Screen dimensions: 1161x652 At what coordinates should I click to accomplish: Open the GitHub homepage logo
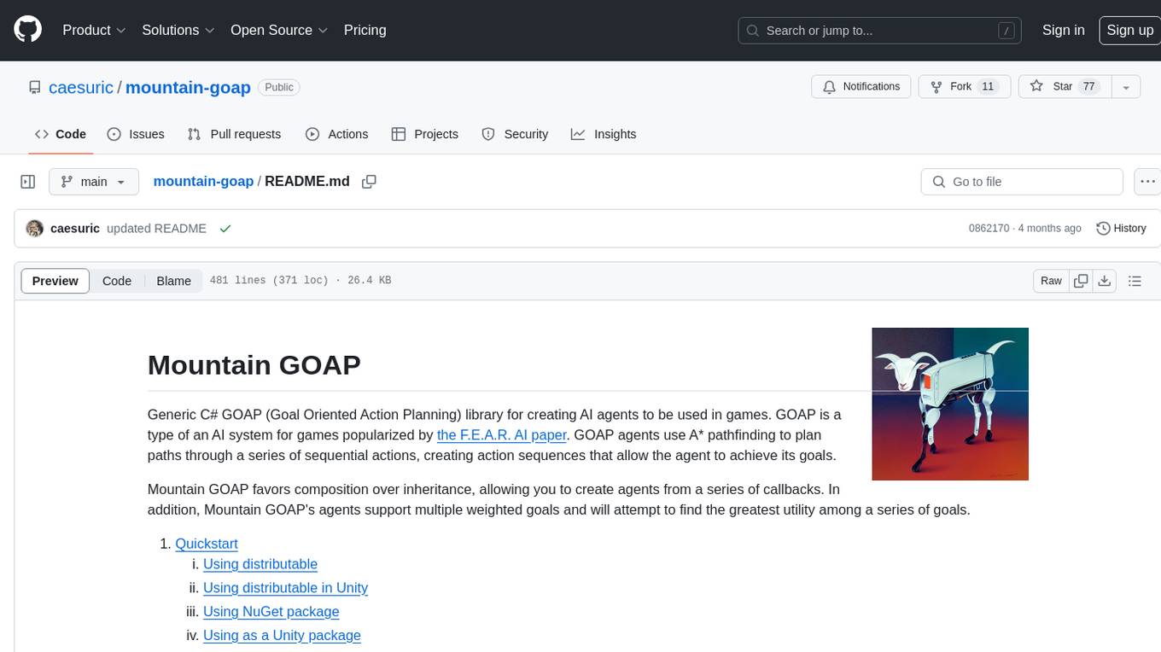[x=27, y=30]
